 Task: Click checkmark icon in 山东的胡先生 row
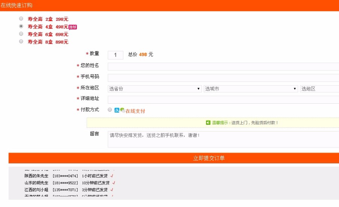click(x=114, y=183)
